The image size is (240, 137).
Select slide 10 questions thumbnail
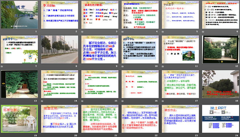click(x=140, y=49)
